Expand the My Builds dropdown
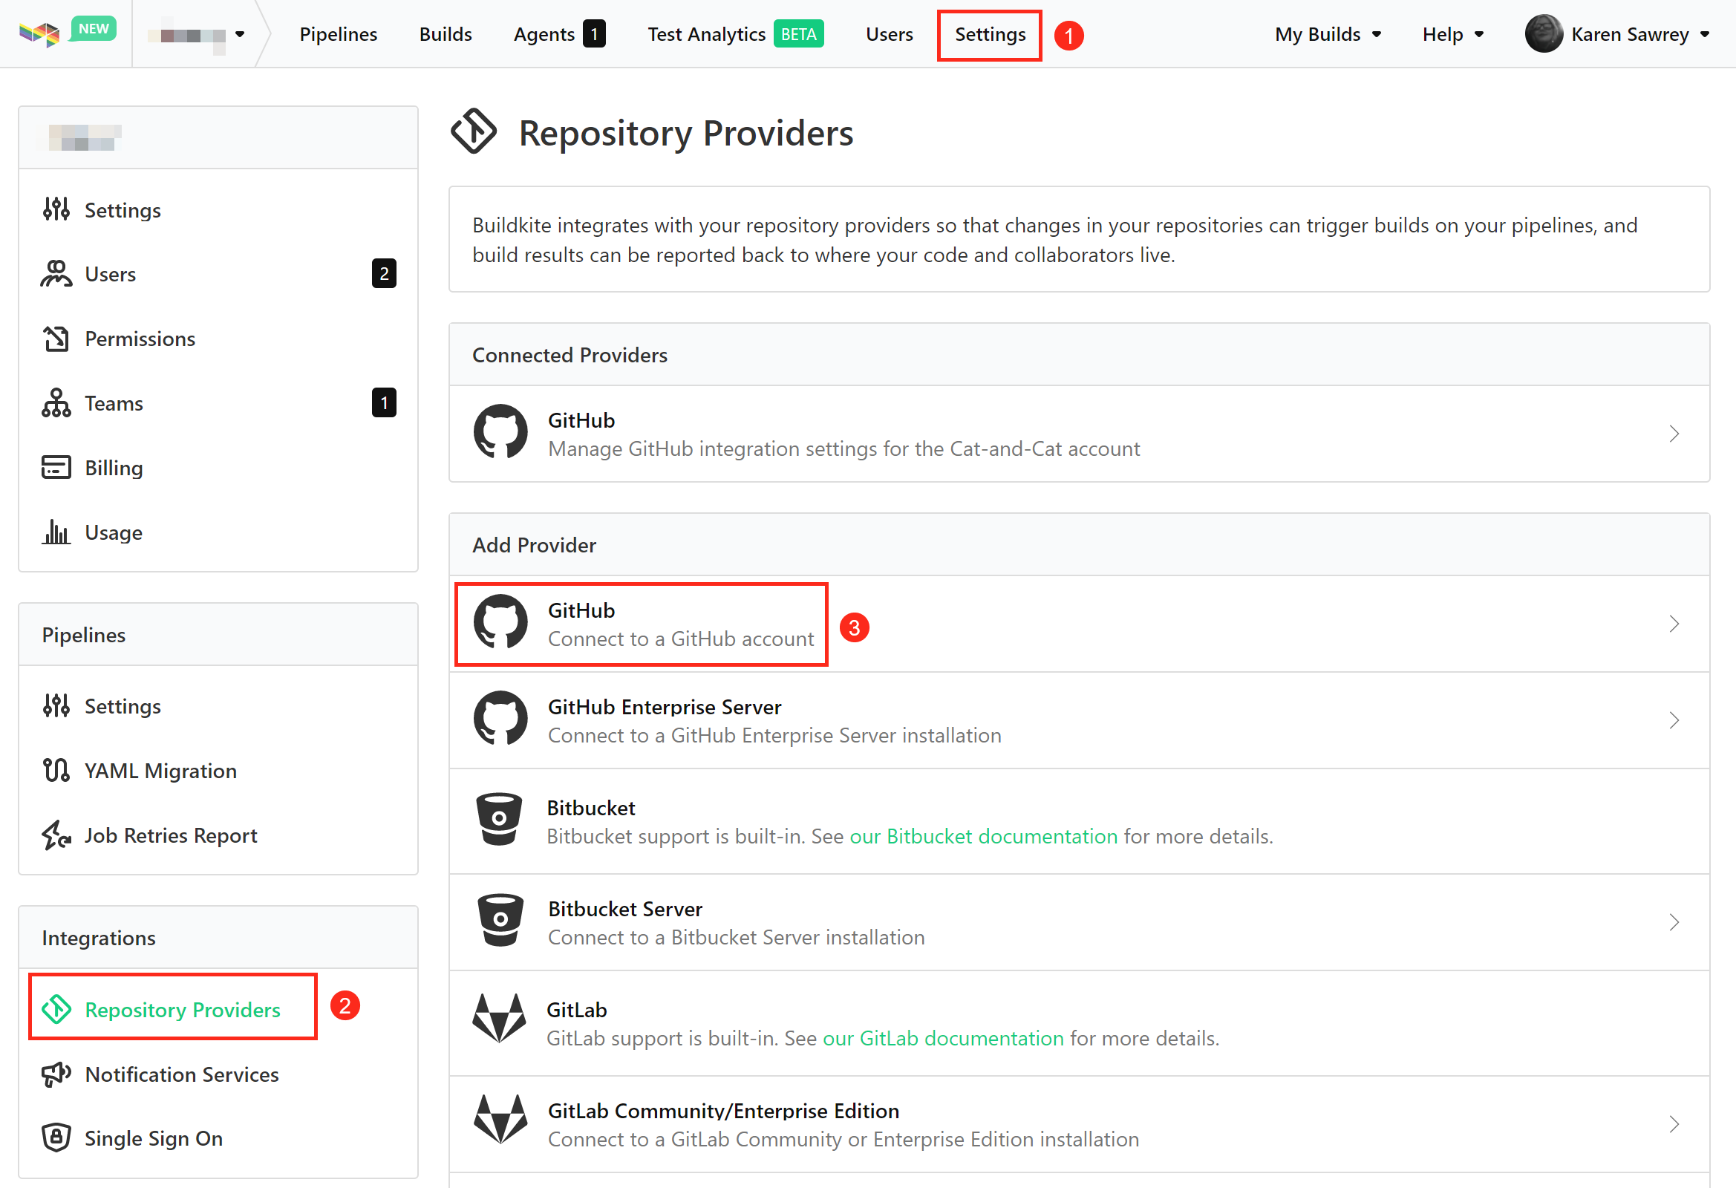 (1328, 34)
